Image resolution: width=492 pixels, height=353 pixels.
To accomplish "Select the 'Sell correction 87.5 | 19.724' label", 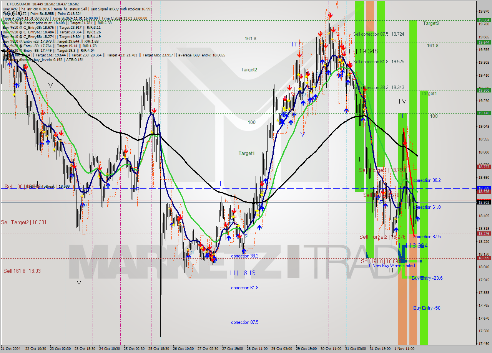I will pyautogui.click(x=379, y=34).
